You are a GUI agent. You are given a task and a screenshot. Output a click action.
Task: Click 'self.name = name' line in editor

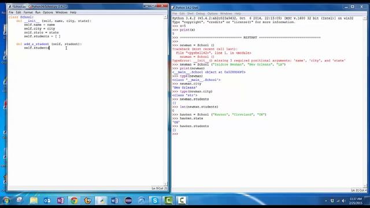tap(39, 25)
